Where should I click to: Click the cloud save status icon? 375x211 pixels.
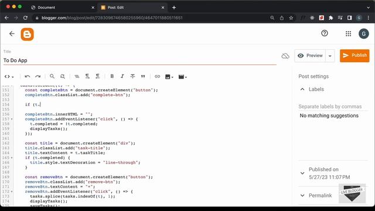[x=285, y=56]
